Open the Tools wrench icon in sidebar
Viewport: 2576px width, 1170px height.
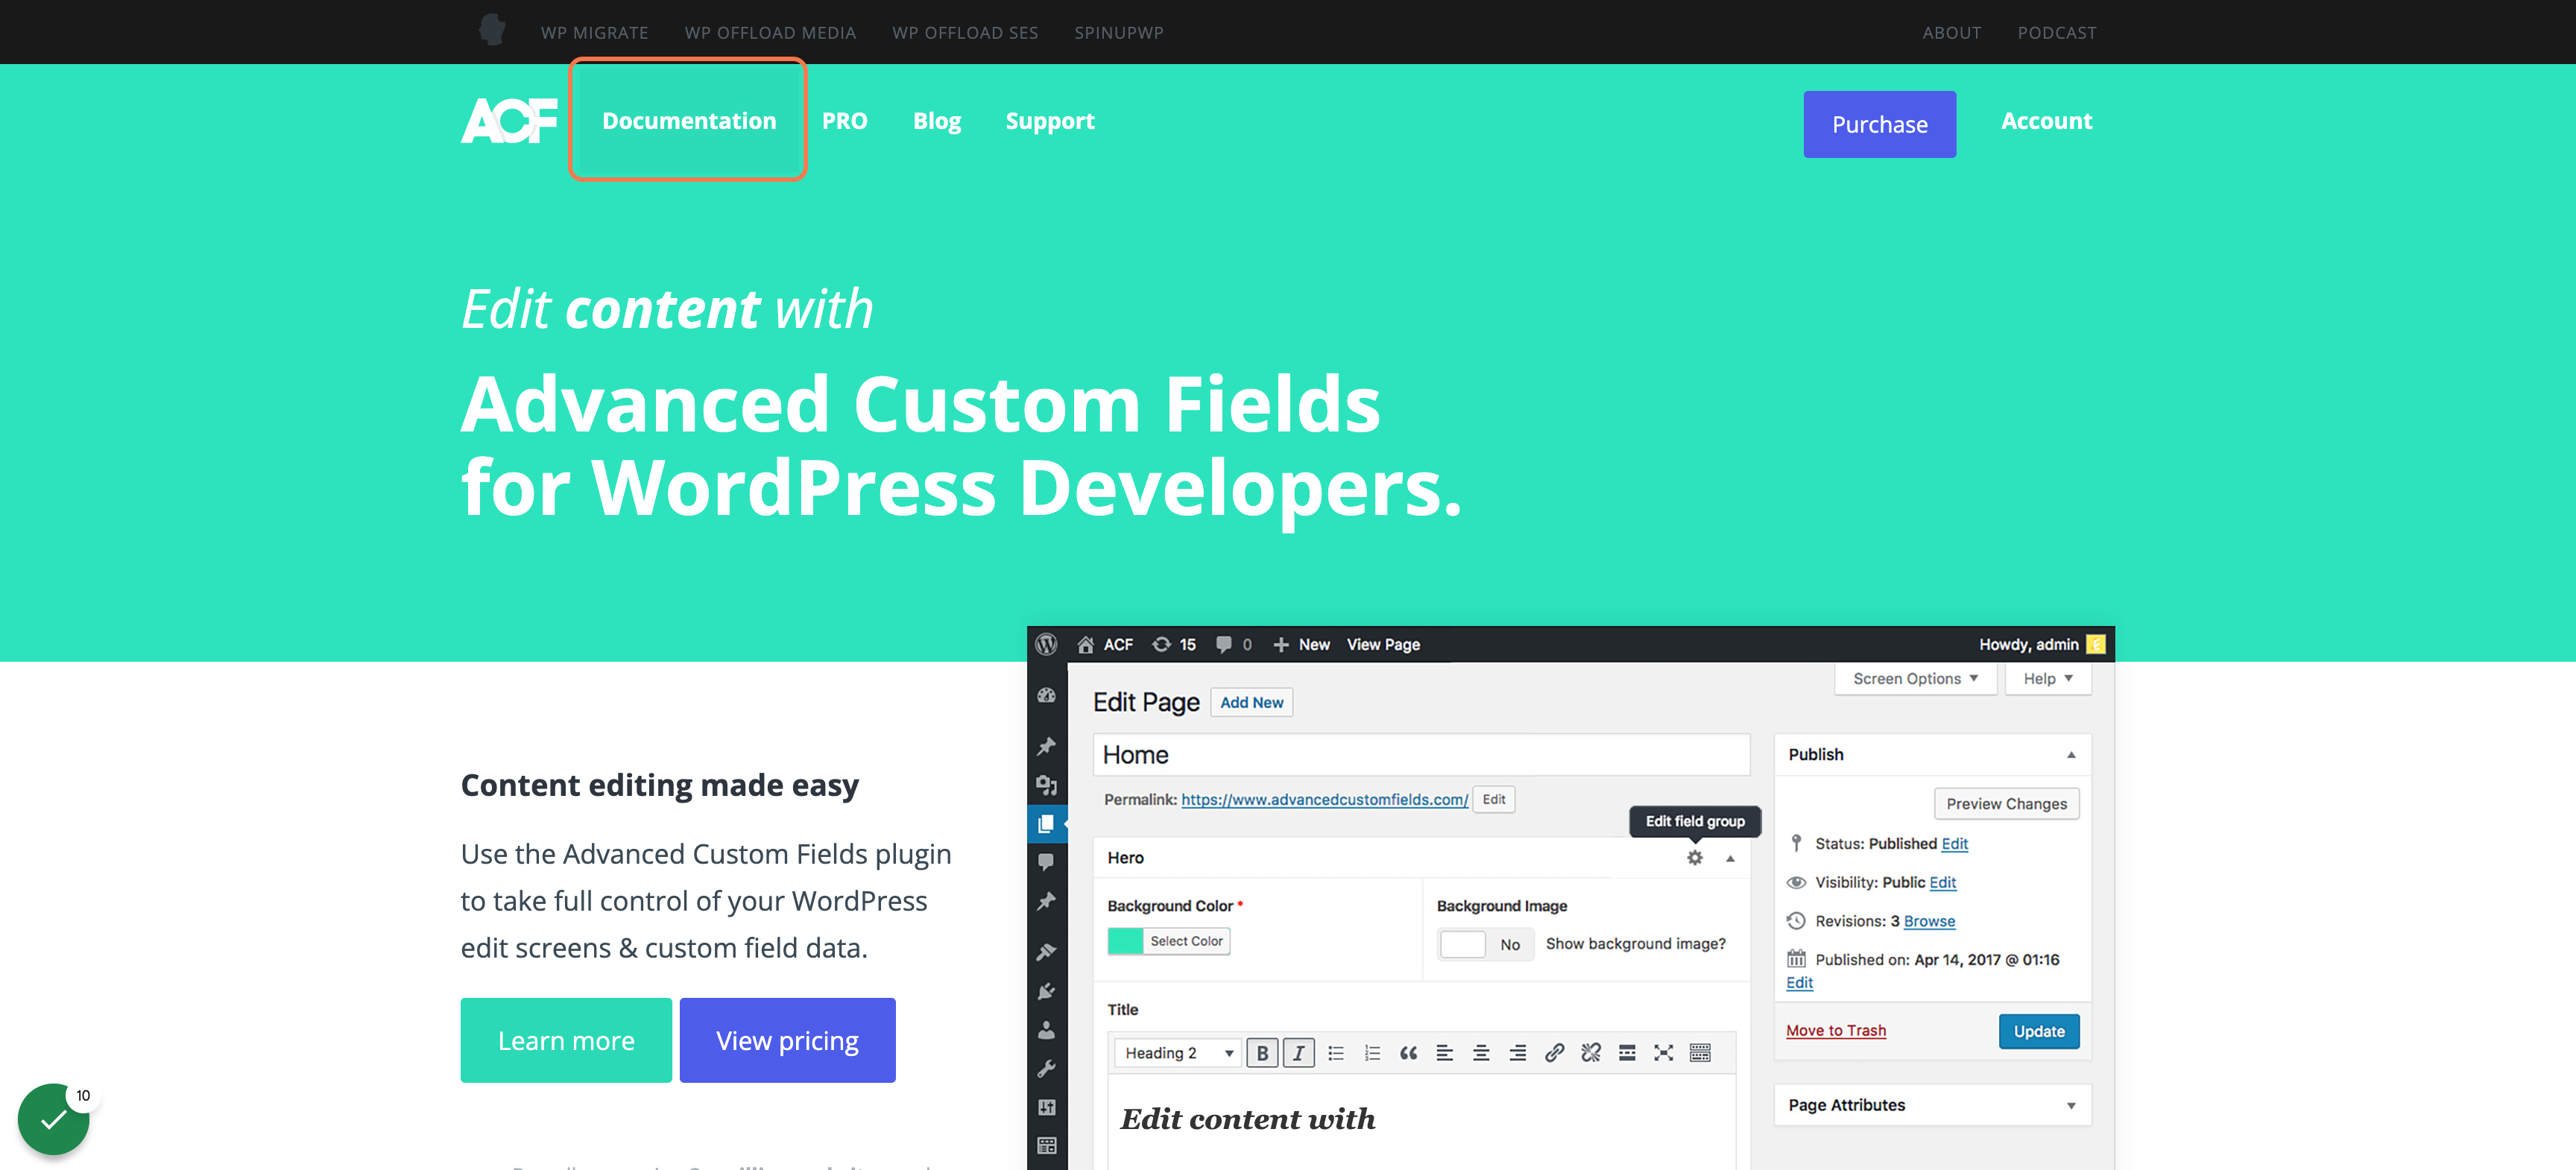click(1047, 1069)
